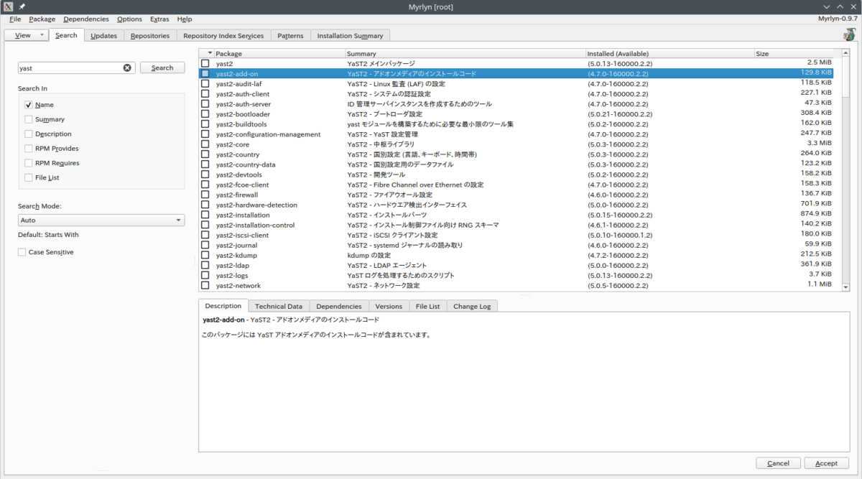Toggle the Name search checkbox
The width and height of the screenshot is (862, 479).
(x=29, y=105)
